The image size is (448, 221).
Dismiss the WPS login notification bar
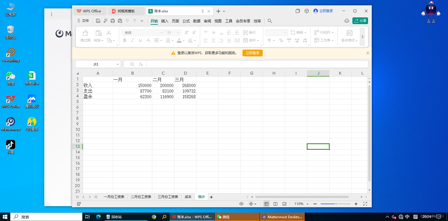click(x=368, y=53)
